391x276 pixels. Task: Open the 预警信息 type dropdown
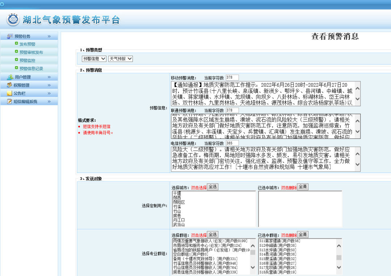(x=94, y=59)
